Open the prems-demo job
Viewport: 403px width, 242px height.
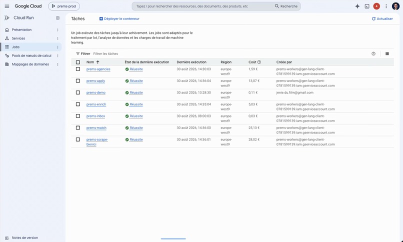point(96,92)
